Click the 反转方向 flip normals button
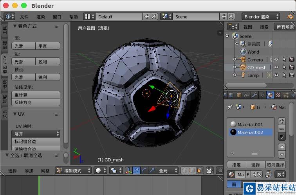The width and height of the screenshot is (296, 195). pos(36,102)
